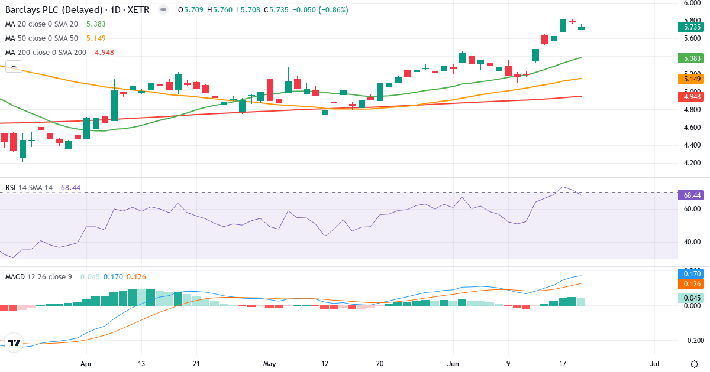Select the RSI 14 SMA 14 legend

pyautogui.click(x=29, y=188)
